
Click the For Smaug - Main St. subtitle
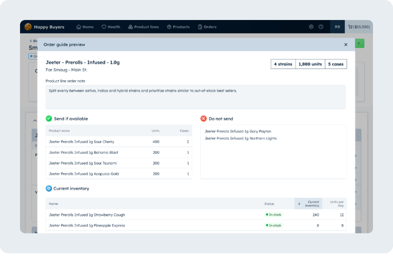(x=66, y=70)
